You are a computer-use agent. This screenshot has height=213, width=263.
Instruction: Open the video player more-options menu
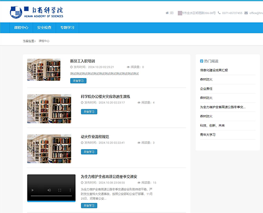[70, 190]
